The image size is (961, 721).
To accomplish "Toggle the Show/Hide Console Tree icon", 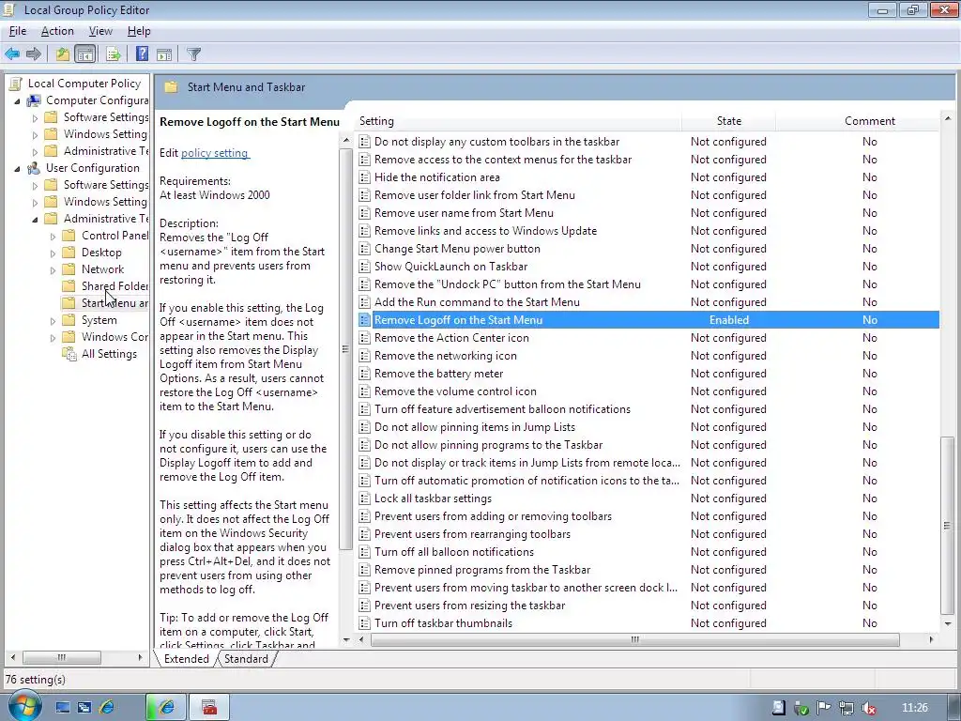I will [85, 54].
